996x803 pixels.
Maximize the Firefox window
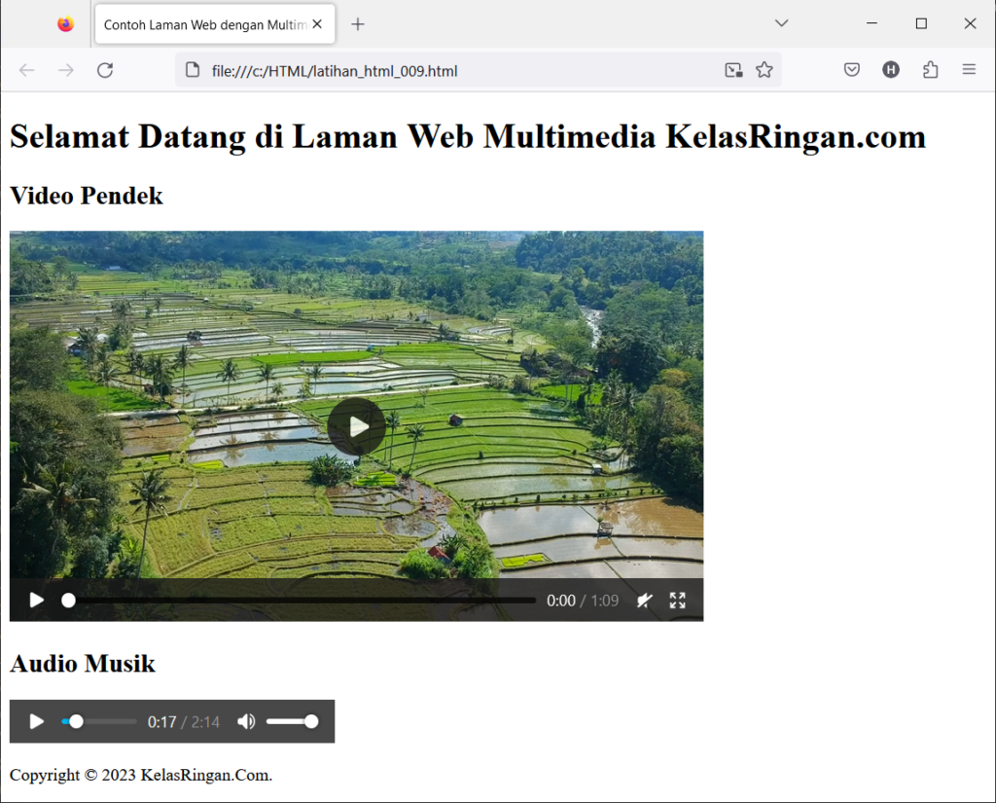[x=921, y=23]
